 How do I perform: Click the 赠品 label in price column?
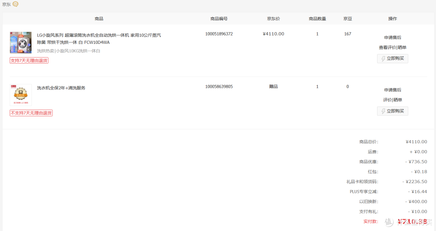[273, 87]
